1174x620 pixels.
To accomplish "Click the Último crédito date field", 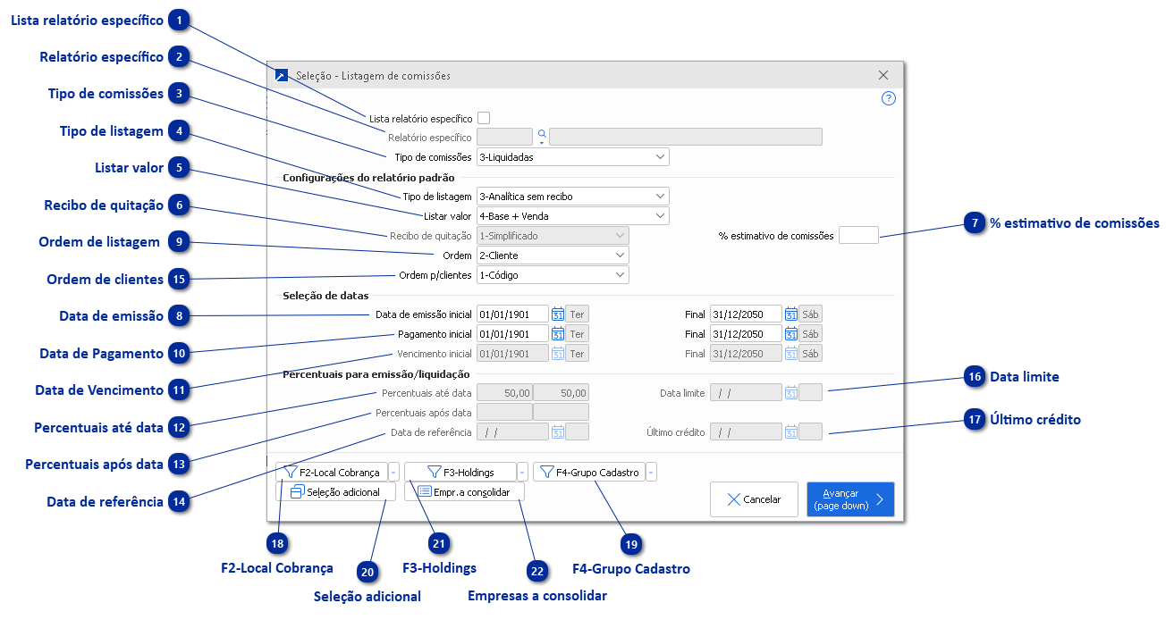I will pos(747,431).
